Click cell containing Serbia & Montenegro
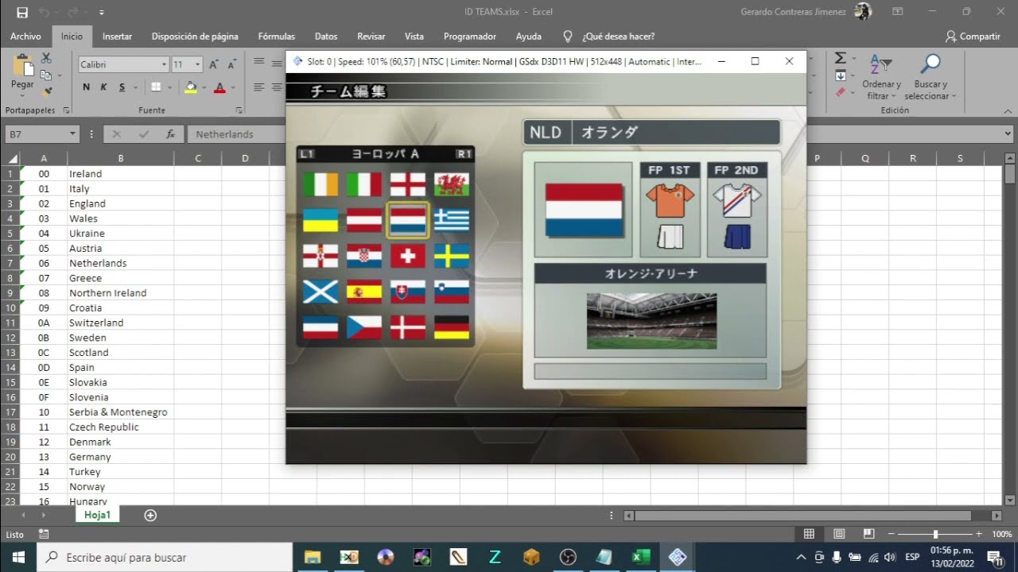The width and height of the screenshot is (1018, 572). pos(121,412)
